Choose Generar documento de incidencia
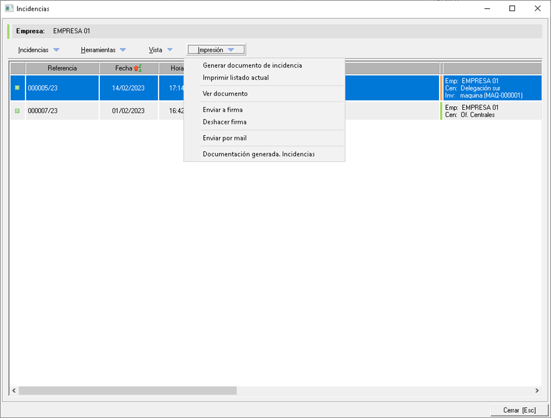 [x=252, y=66]
